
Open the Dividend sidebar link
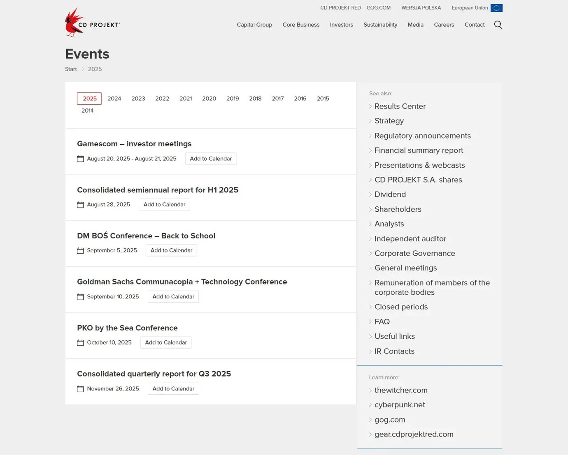coord(390,194)
